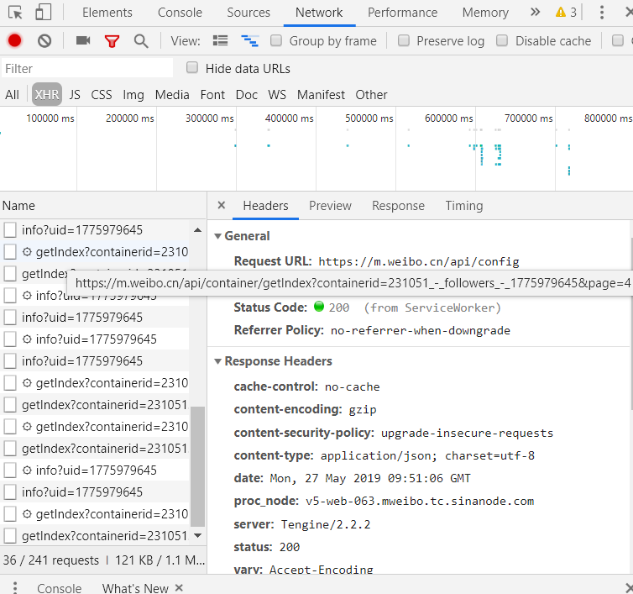The width and height of the screenshot is (633, 594).
Task: Collapse the Response Headers section
Action: point(218,361)
